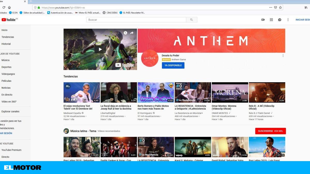Open the Anthem ad options menu

(283, 56)
